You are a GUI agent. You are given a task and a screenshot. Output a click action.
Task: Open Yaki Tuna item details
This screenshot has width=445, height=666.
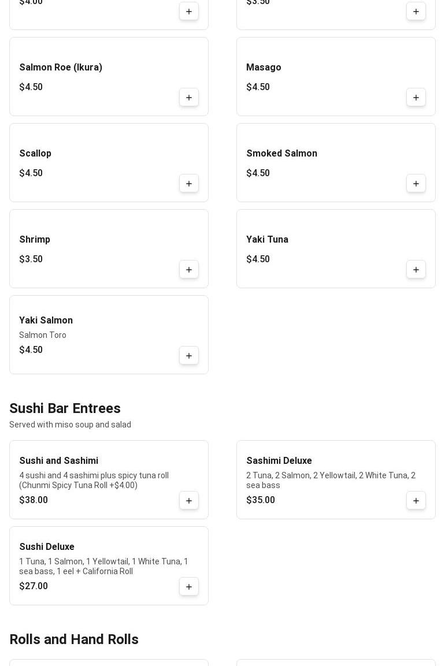coord(267,240)
